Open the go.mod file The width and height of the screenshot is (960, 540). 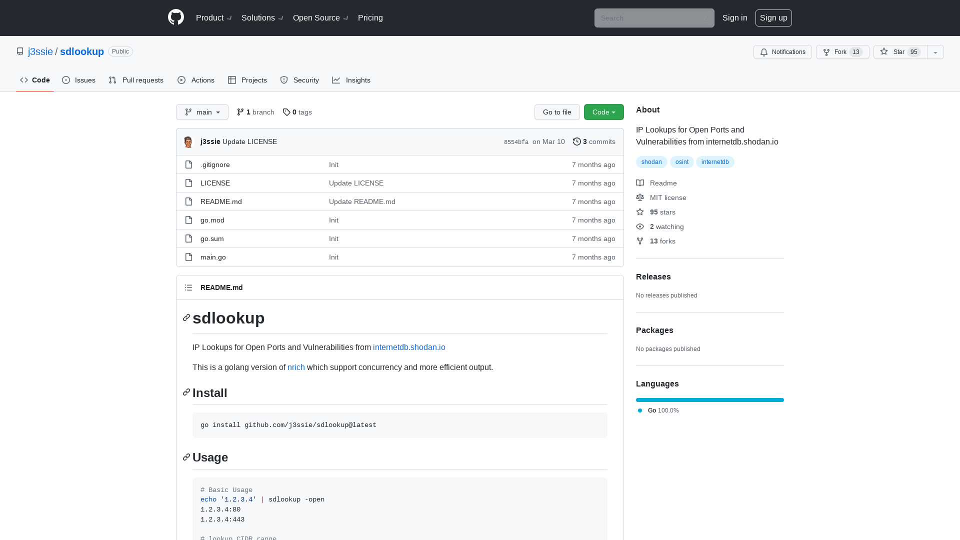(x=212, y=220)
